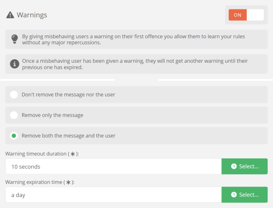The width and height of the screenshot is (273, 208).
Task: Click the "Warning expiration time" label text
Action: [34, 182]
